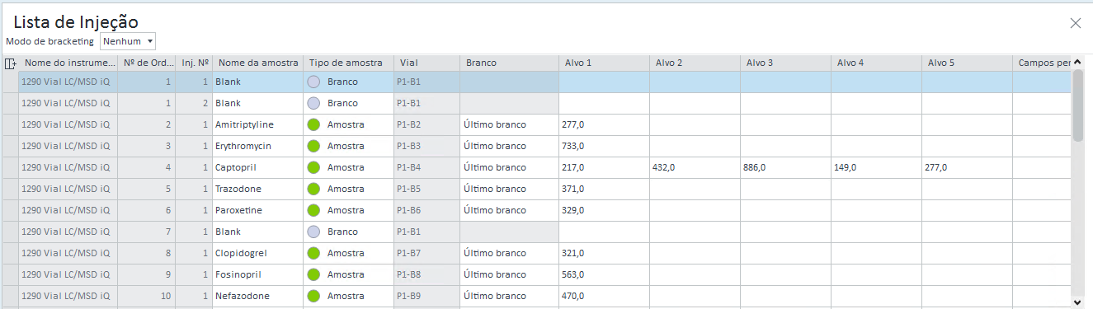Click green sample icon for Paroxetine row
The width and height of the screenshot is (1093, 309).
click(x=313, y=210)
